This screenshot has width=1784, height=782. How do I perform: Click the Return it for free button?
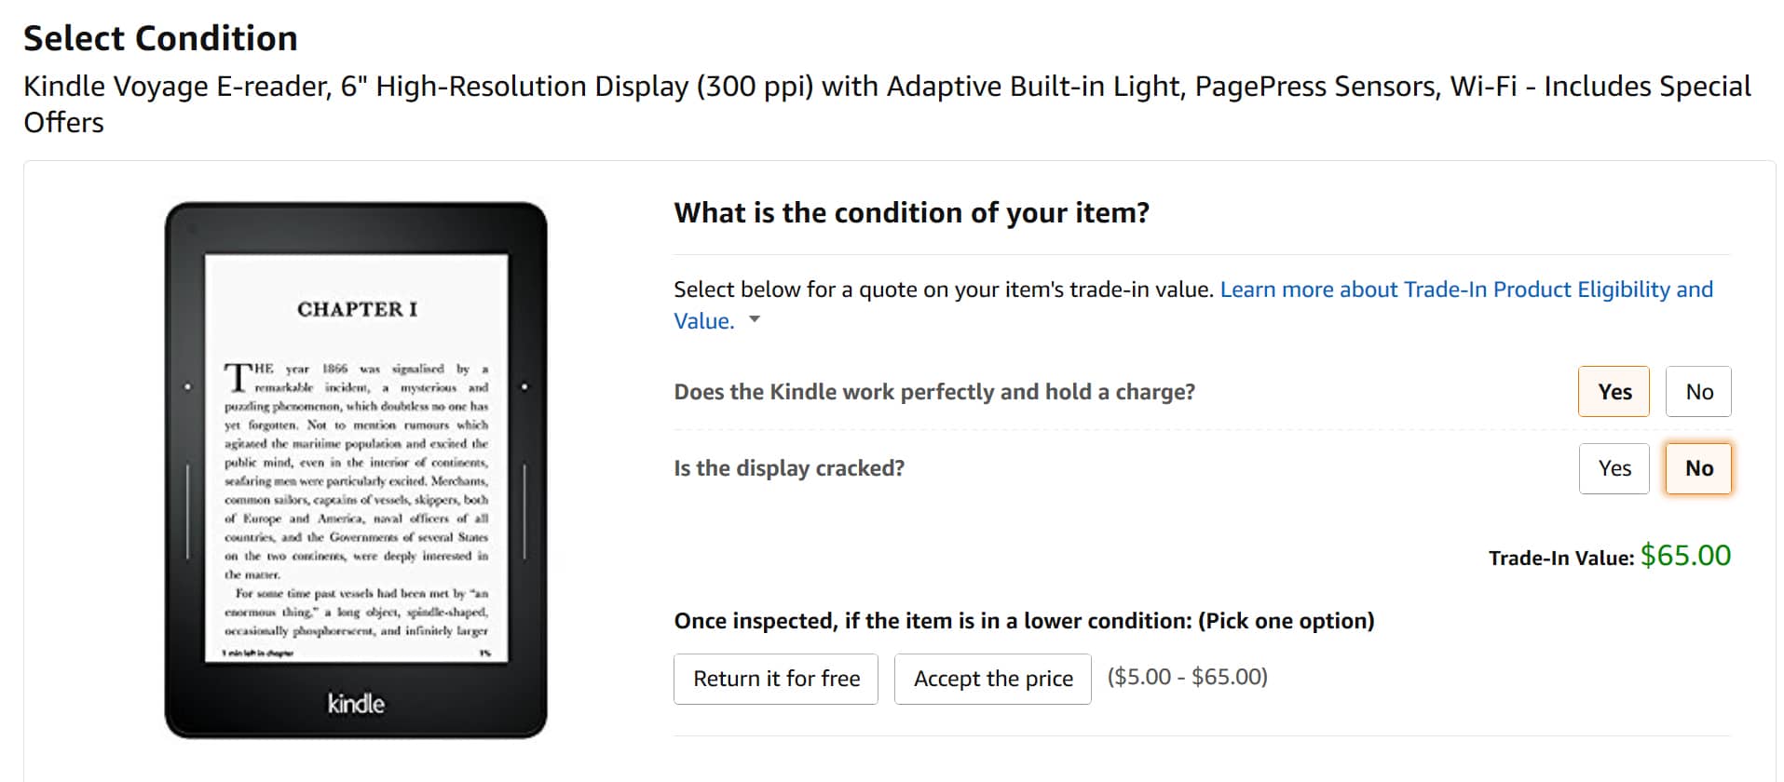[776, 679]
